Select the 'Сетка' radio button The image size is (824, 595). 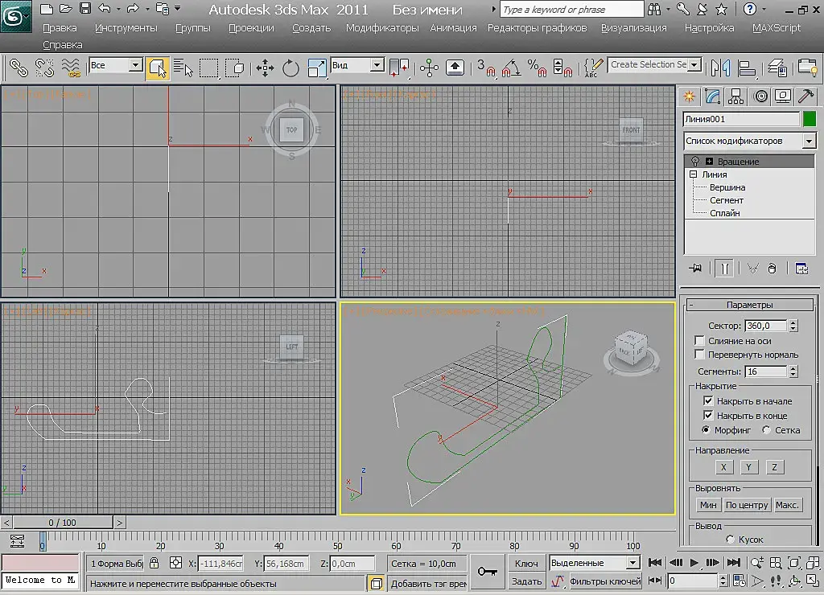pyautogui.click(x=767, y=430)
